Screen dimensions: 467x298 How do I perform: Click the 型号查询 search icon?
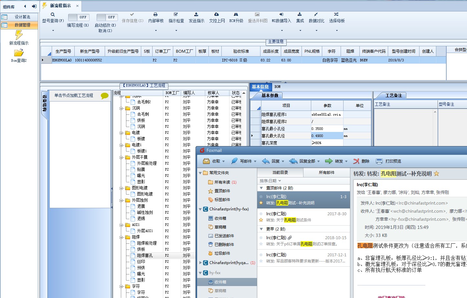click(x=53, y=15)
